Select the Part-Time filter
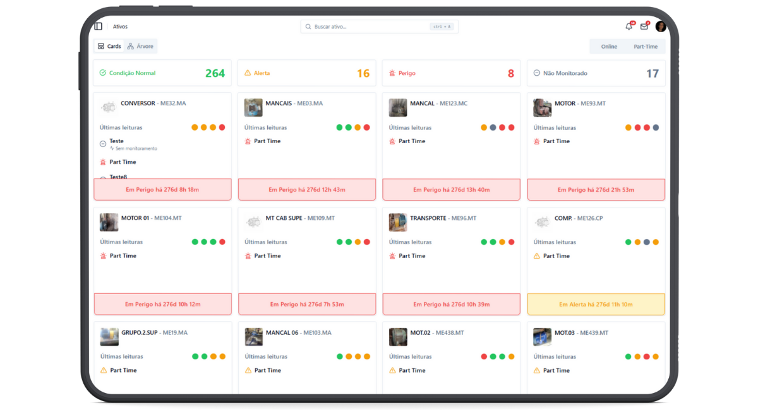 pyautogui.click(x=646, y=47)
